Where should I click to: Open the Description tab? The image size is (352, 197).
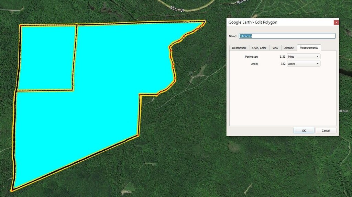239,48
